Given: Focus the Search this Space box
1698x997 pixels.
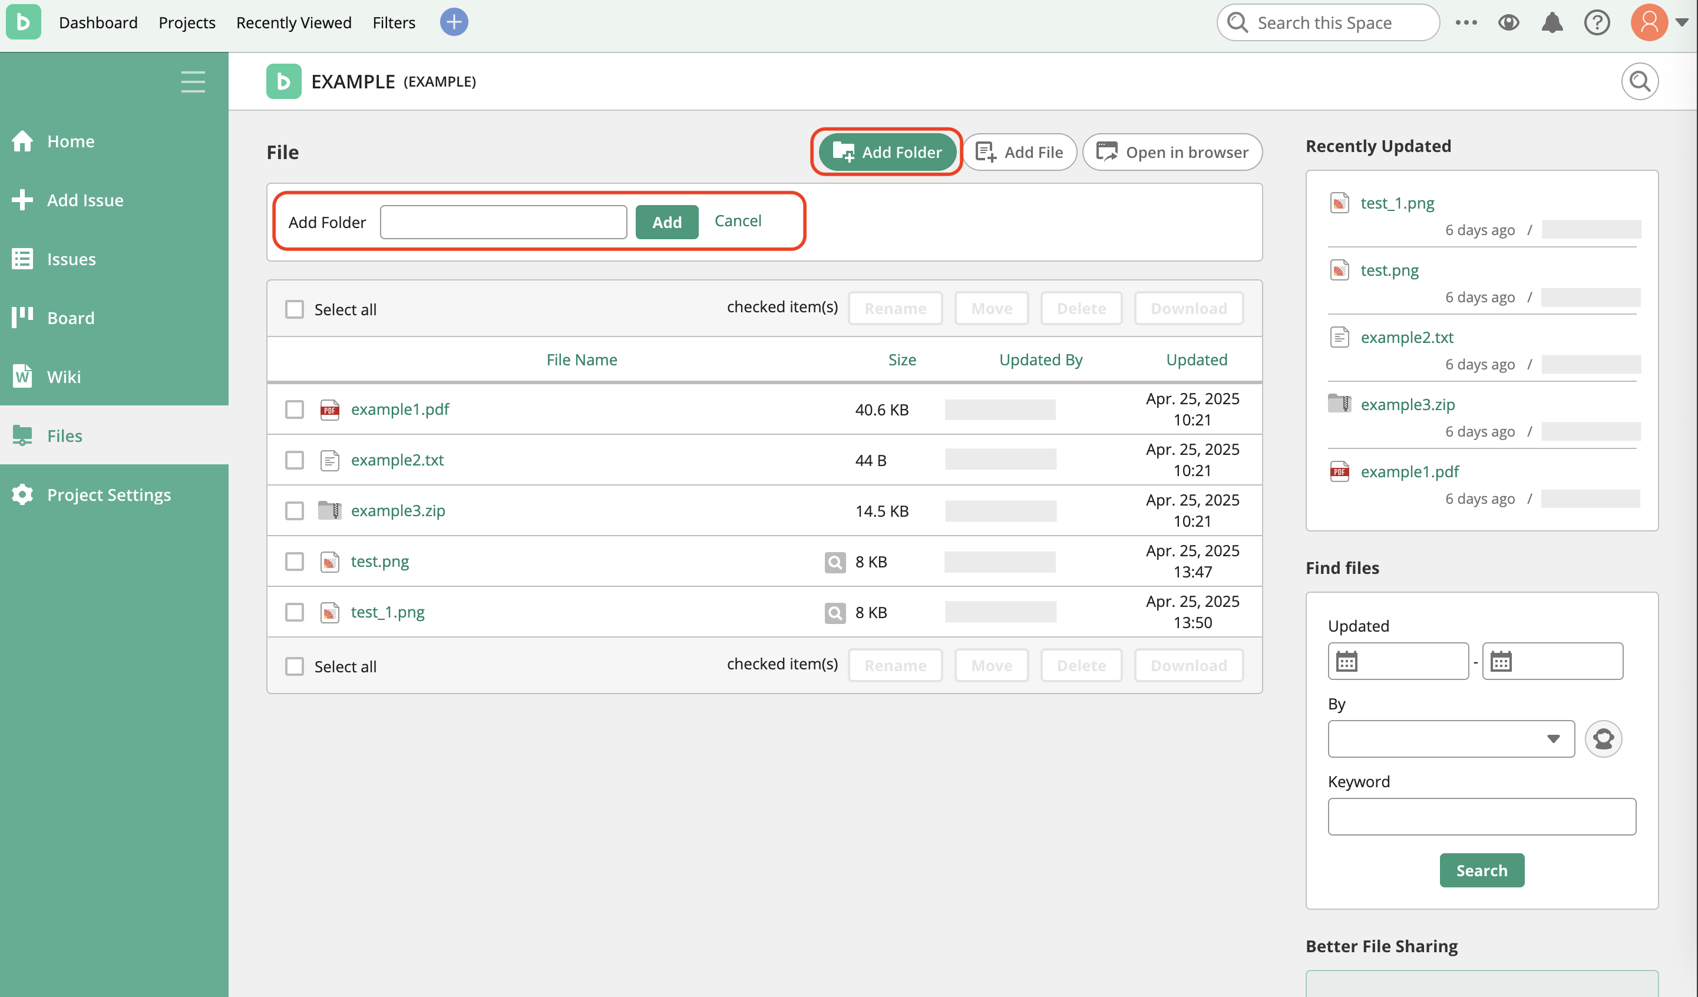Looking at the screenshot, I should (1327, 22).
